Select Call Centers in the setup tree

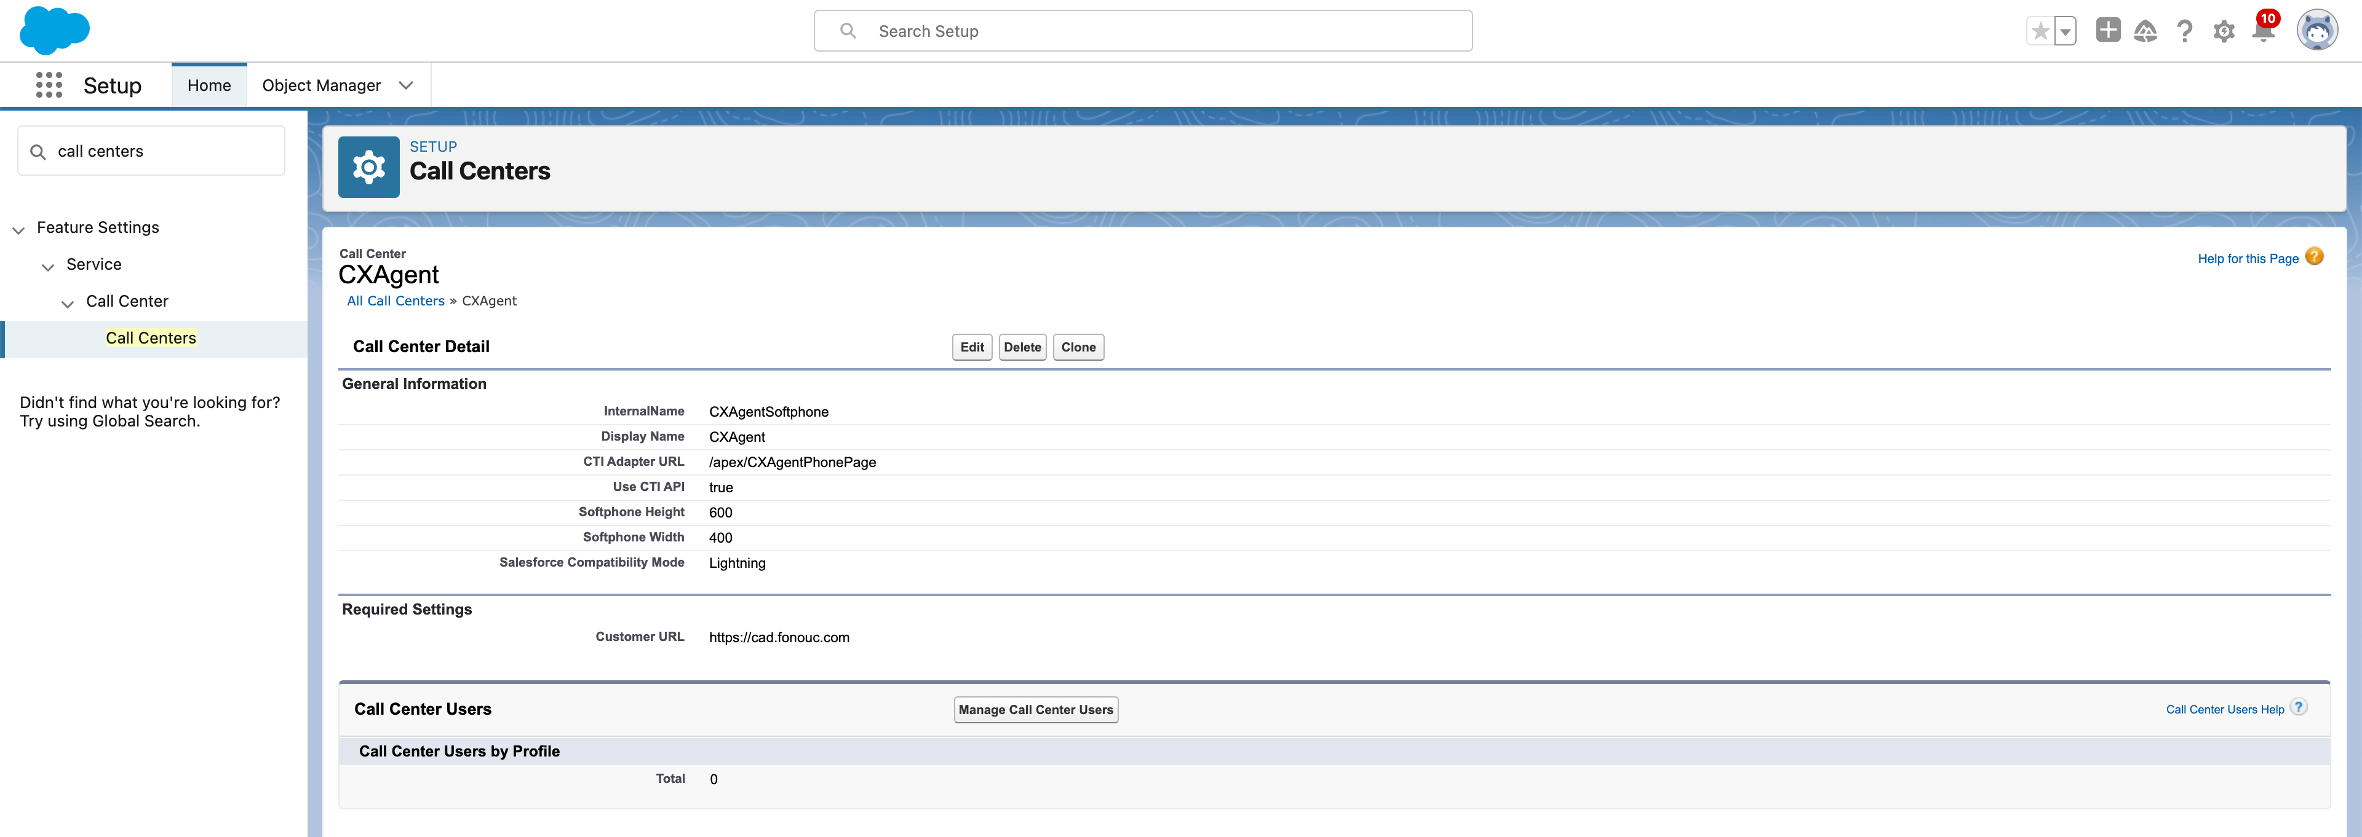(x=150, y=338)
